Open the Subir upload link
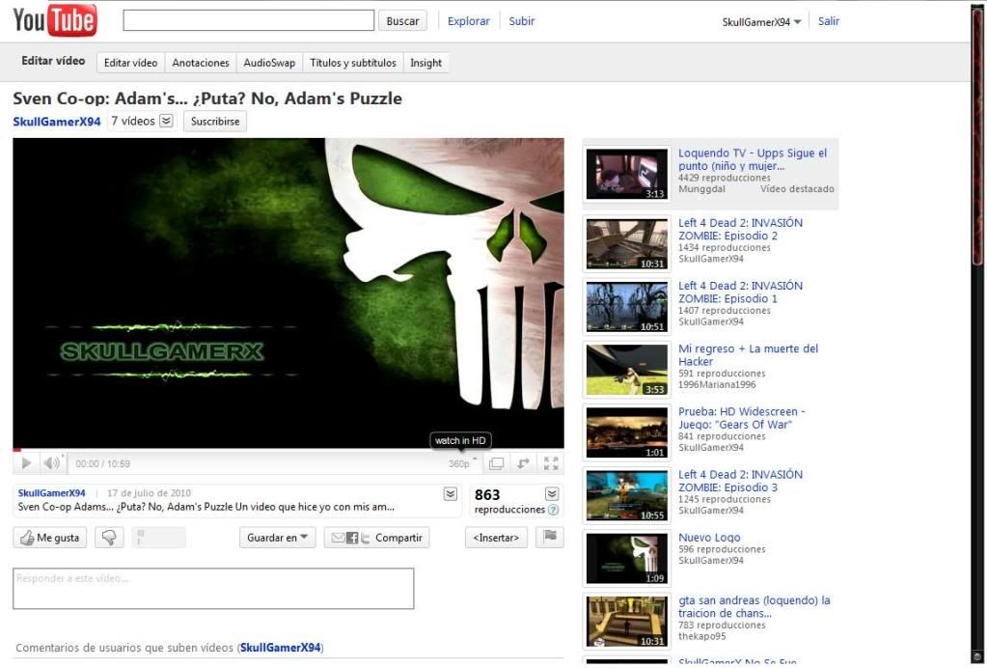Viewport: 987px width, 668px height. 522,21
